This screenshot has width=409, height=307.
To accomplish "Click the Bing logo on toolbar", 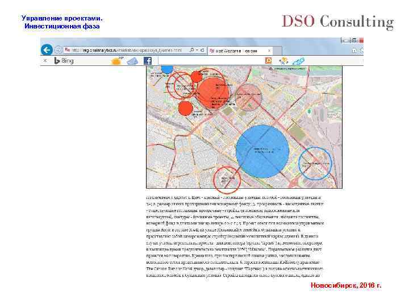I will coord(64,61).
